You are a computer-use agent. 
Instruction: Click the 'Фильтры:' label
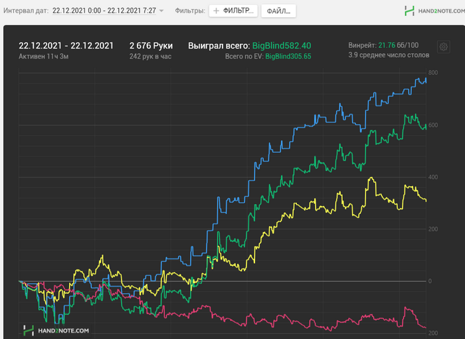point(190,11)
